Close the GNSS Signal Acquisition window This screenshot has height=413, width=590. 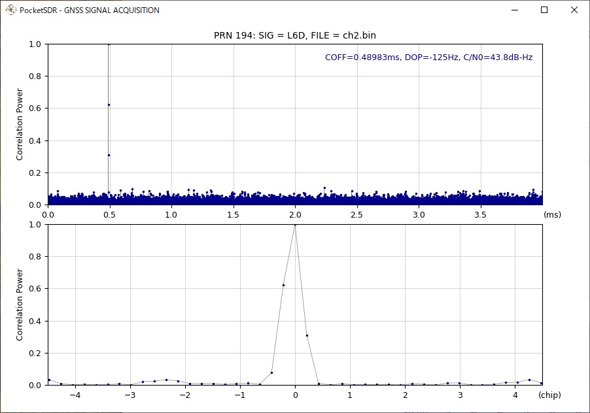click(574, 10)
